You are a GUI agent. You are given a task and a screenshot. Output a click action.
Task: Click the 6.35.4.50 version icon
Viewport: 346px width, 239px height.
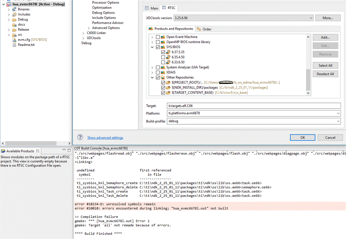[168, 57]
